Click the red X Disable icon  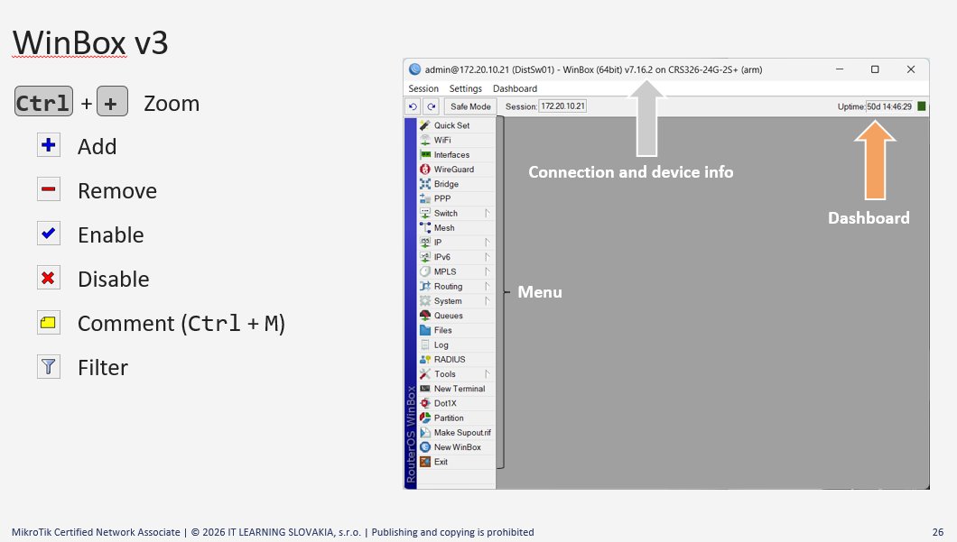tap(48, 278)
